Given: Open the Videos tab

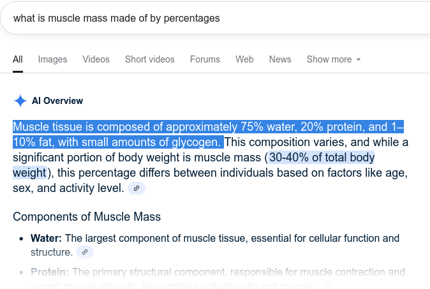Looking at the screenshot, I should tap(96, 59).
